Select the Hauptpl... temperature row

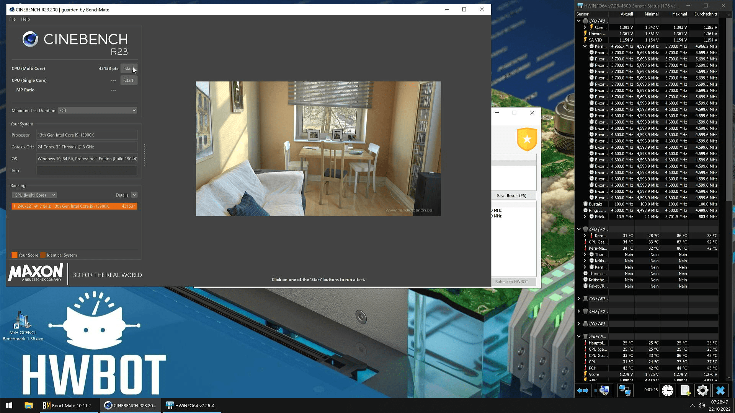click(x=647, y=343)
